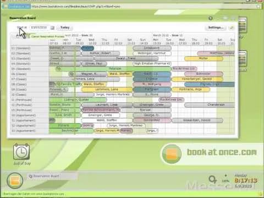Click the Today button
Image resolution: width=264 pixels, height=198 pixels.
coord(65,28)
